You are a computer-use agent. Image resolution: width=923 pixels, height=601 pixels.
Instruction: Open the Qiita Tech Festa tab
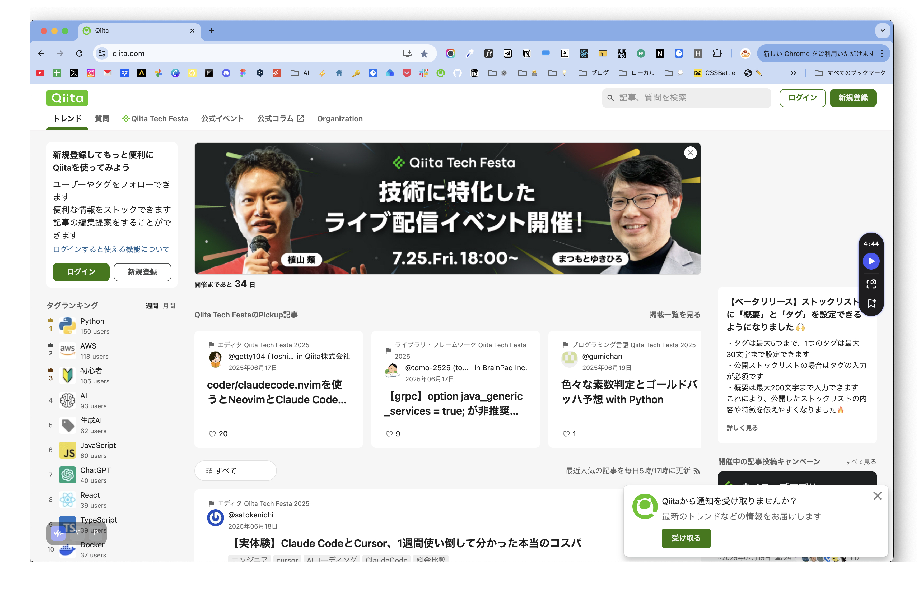pyautogui.click(x=155, y=119)
